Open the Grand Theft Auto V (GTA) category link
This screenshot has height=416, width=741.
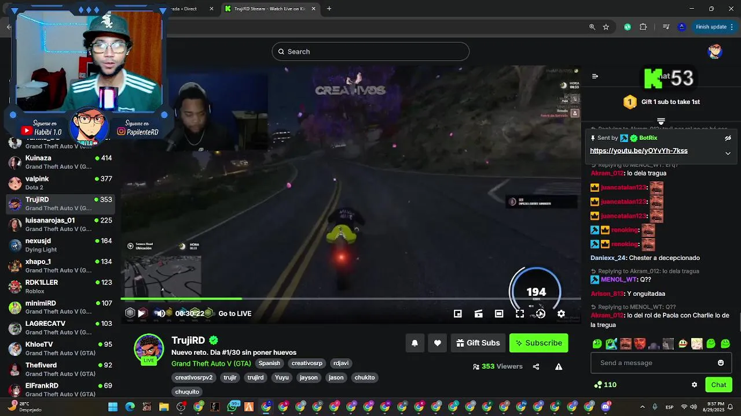[211, 363]
